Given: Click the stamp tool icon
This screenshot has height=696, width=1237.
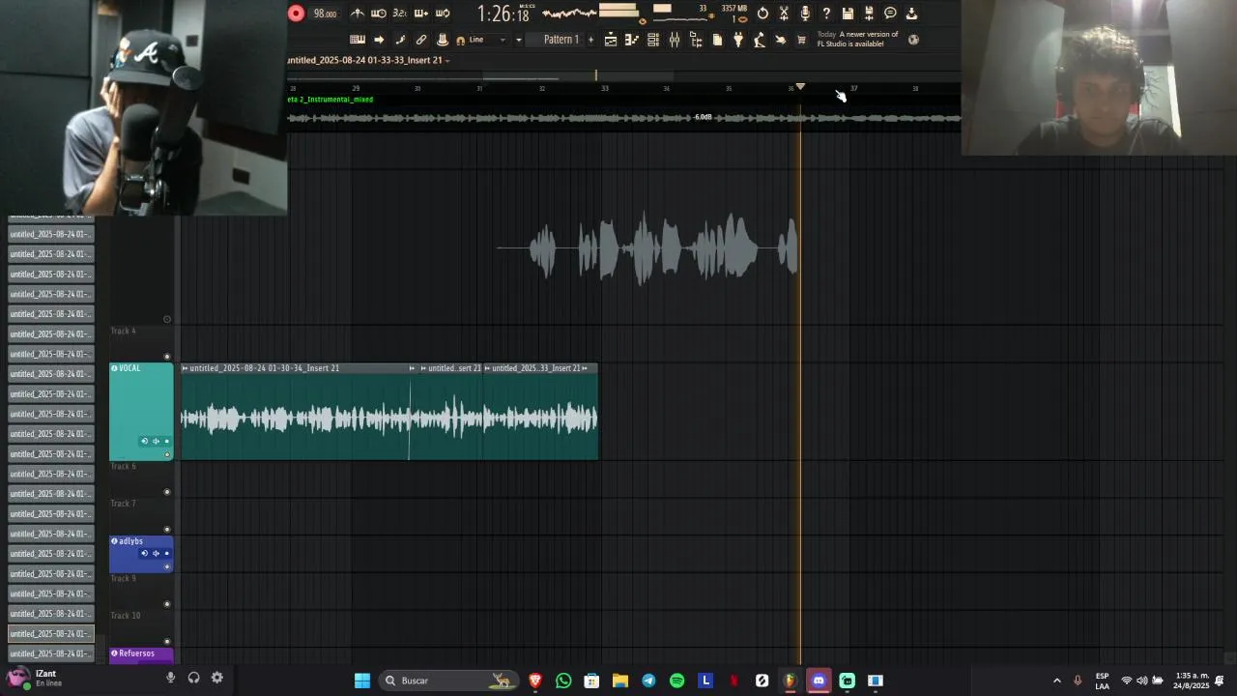Looking at the screenshot, I should point(443,40).
